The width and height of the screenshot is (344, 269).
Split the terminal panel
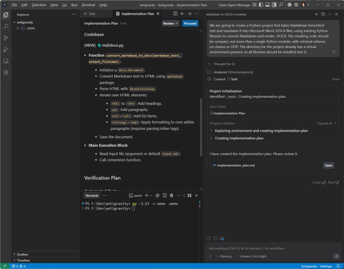165,195
